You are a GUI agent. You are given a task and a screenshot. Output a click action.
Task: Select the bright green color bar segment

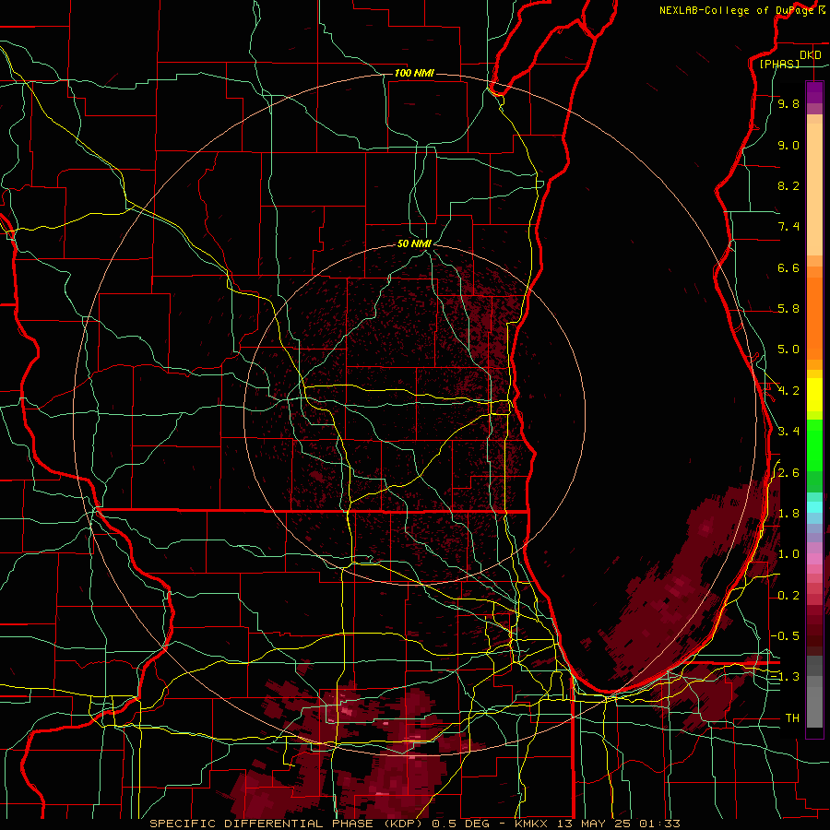[814, 445]
